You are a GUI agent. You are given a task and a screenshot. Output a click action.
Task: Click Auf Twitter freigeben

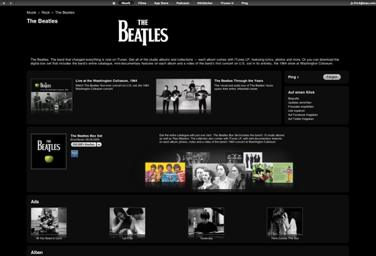click(x=301, y=119)
